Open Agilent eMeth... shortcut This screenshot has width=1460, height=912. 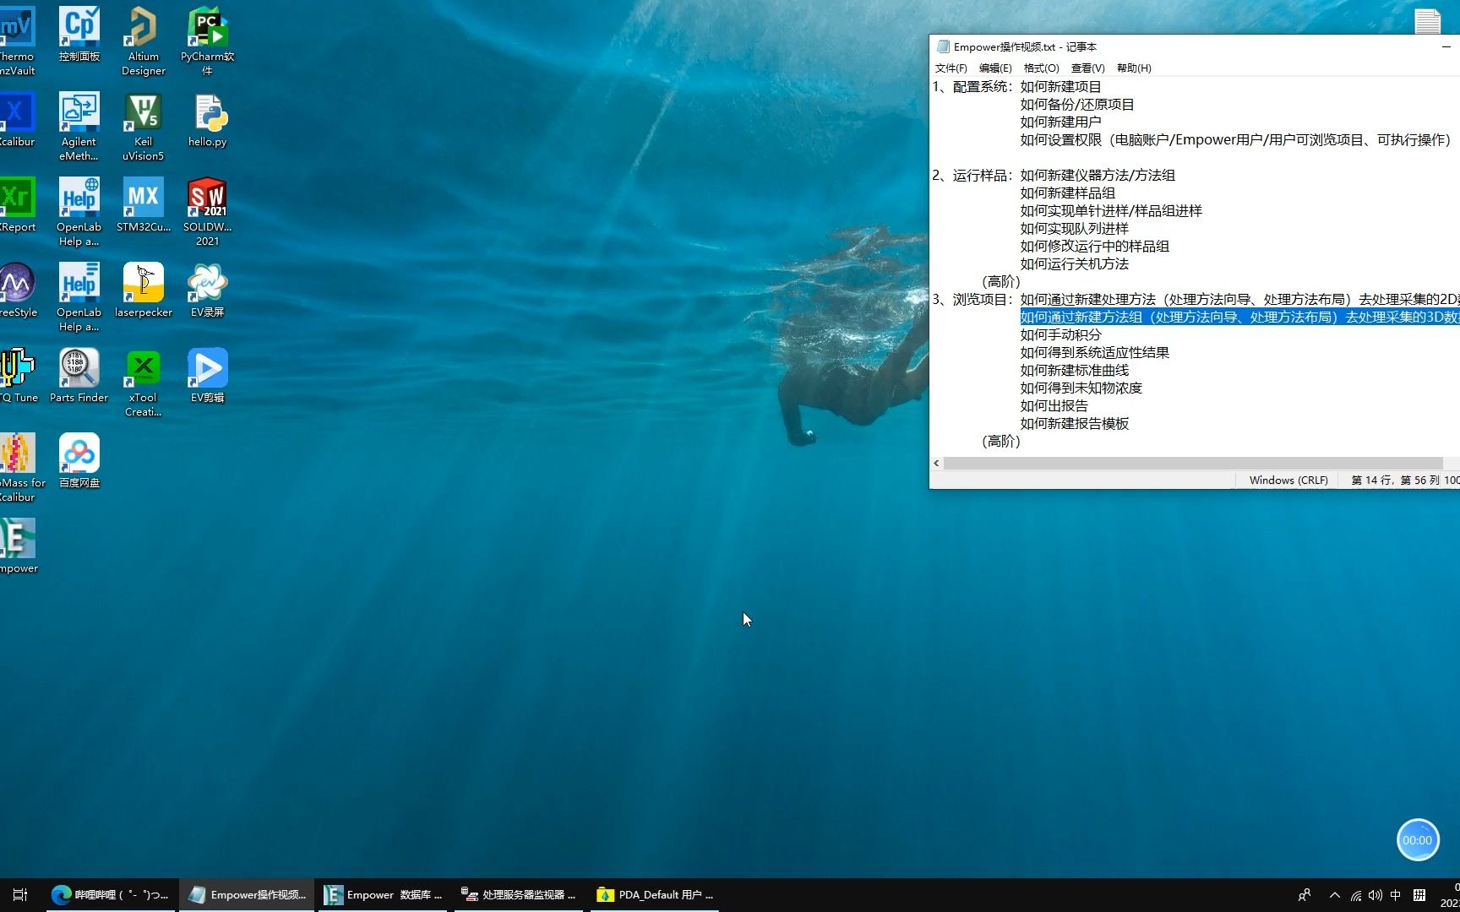(x=79, y=127)
